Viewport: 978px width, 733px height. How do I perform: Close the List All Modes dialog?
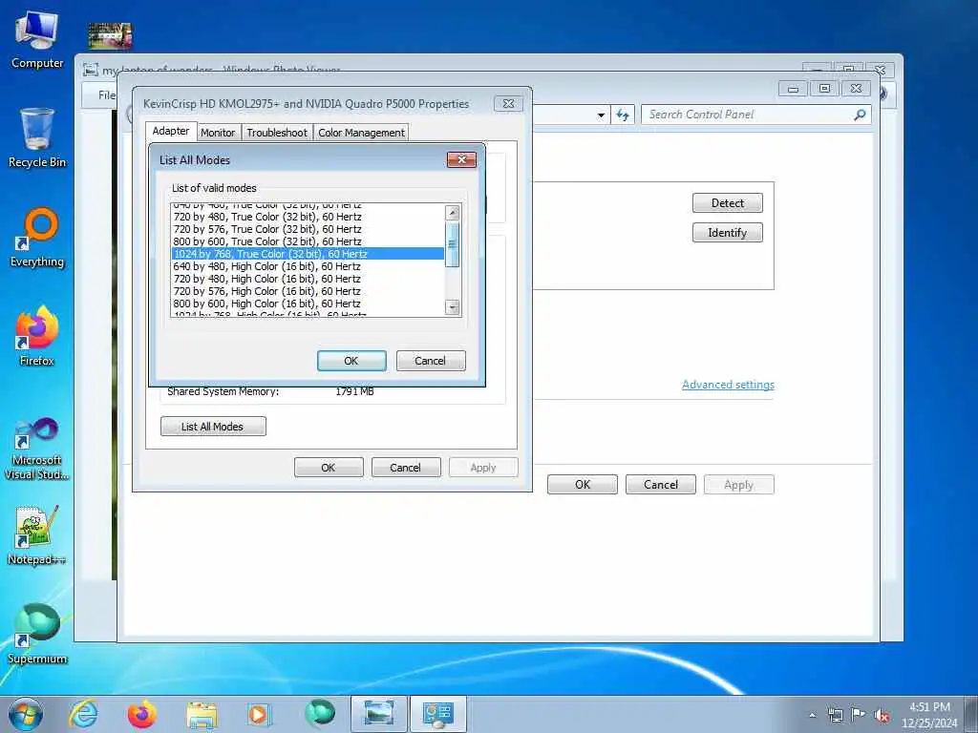pyautogui.click(x=461, y=160)
